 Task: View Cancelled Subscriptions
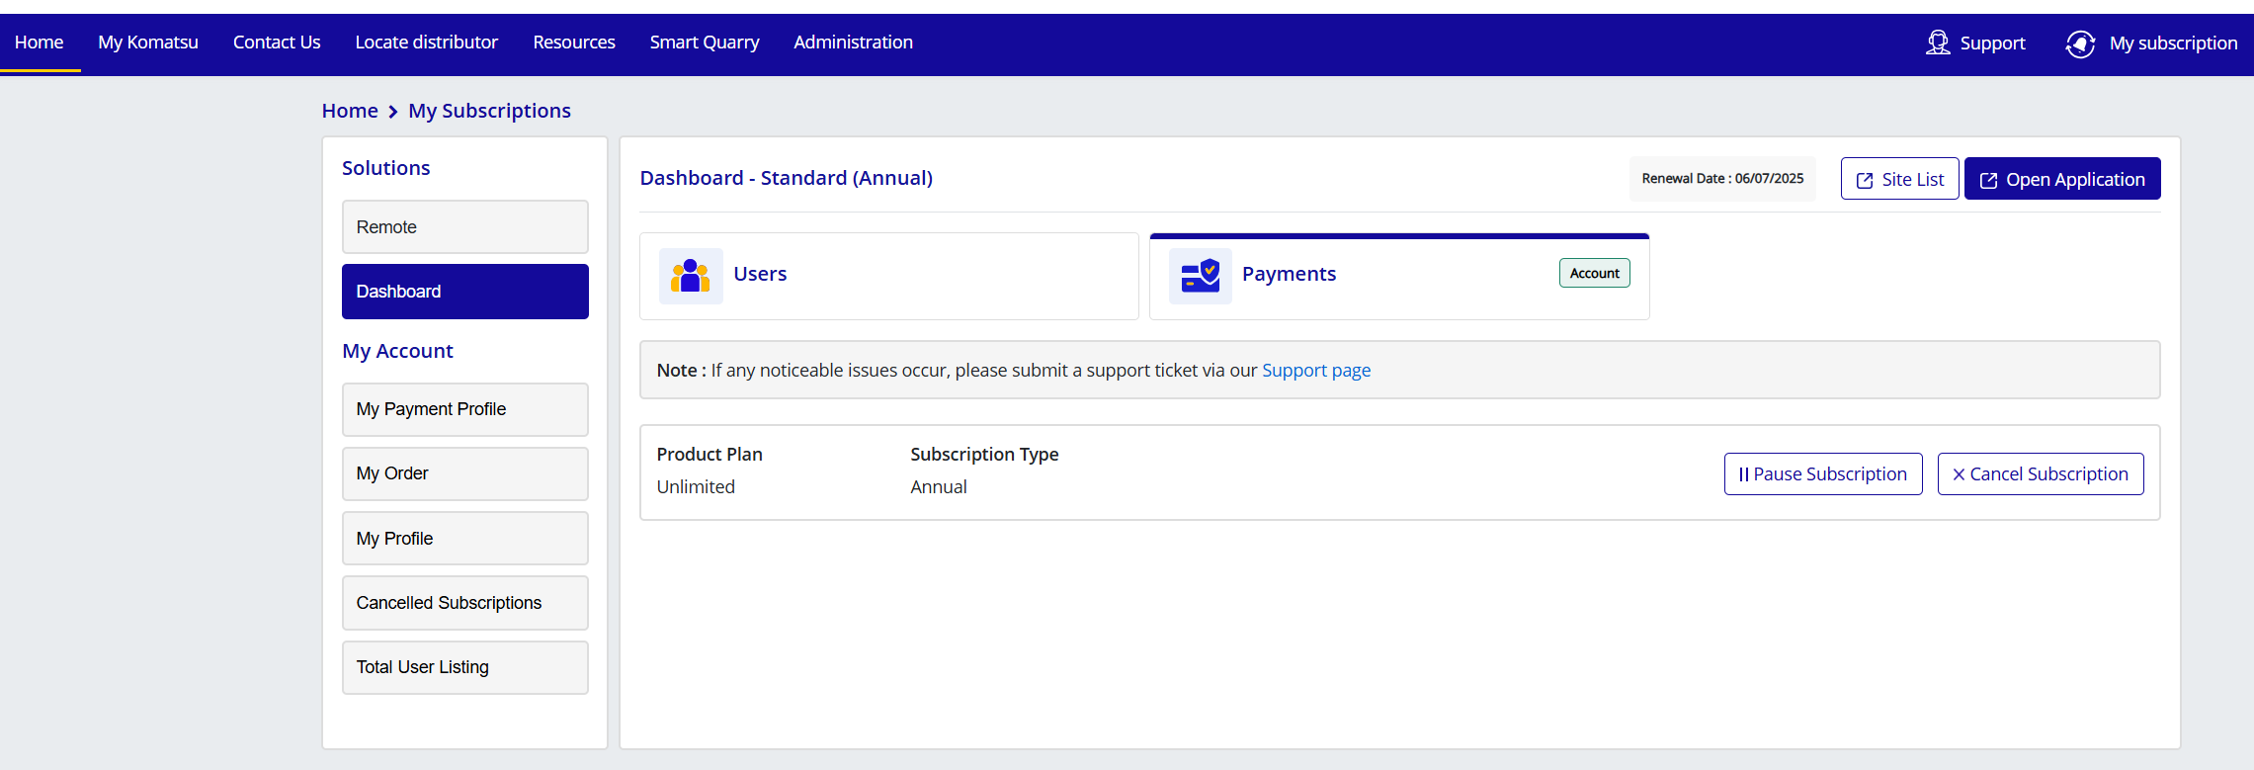(x=465, y=603)
